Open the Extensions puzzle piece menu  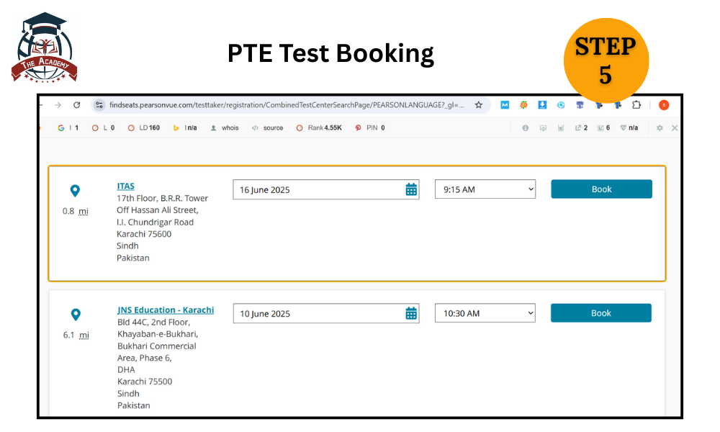(636, 105)
